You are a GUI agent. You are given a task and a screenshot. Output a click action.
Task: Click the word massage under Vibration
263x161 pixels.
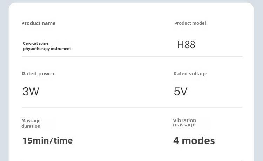click(184, 125)
